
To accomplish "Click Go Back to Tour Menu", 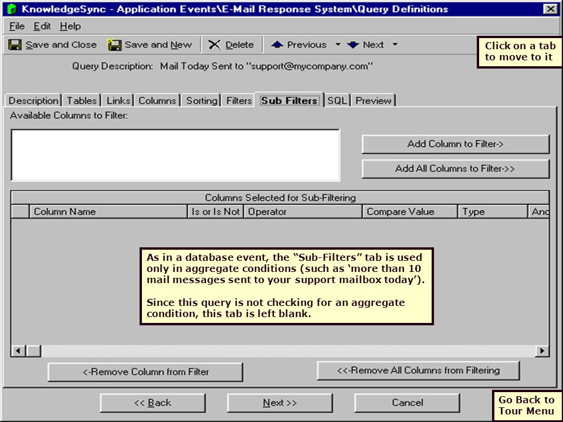I will click(x=527, y=405).
